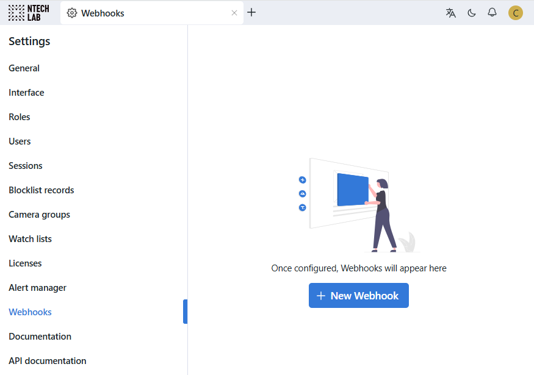Open the notifications bell
This screenshot has height=375, width=534.
(492, 13)
